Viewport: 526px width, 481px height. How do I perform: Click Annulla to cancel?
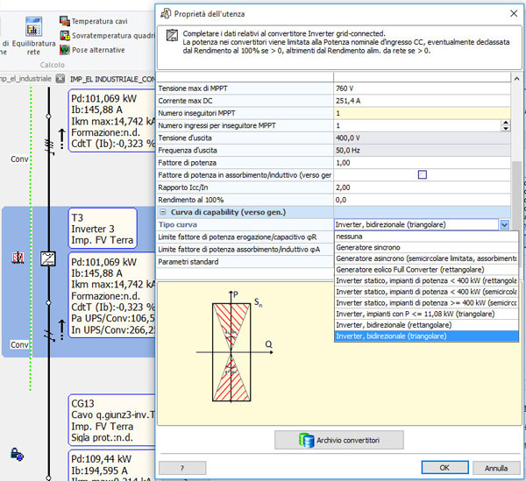tap(496, 468)
